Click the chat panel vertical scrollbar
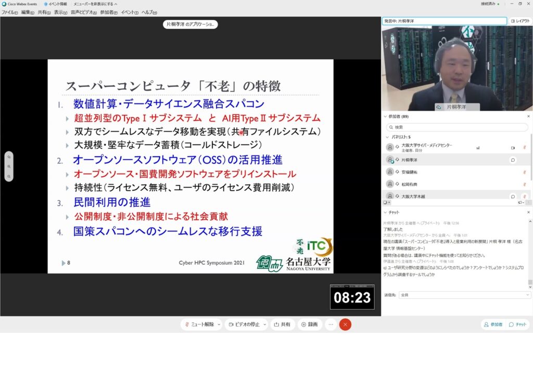 [x=530, y=255]
